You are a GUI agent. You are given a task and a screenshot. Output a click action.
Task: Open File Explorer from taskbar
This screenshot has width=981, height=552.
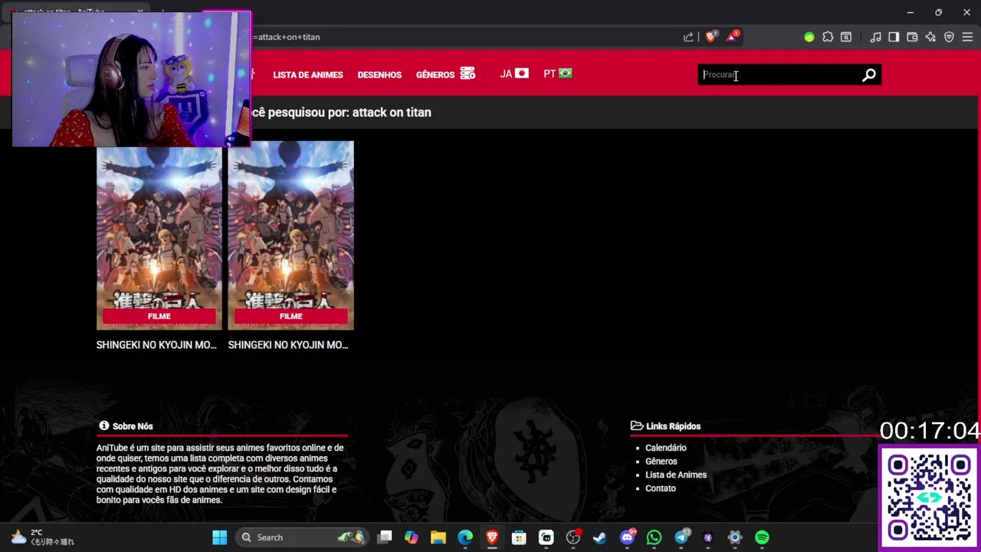(x=438, y=537)
